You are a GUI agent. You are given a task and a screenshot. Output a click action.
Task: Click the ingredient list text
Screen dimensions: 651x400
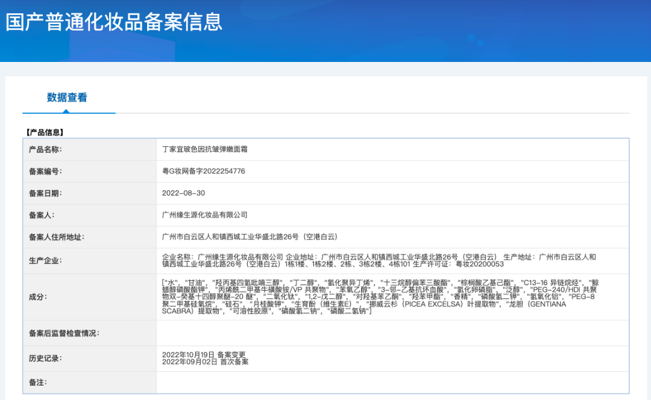click(380, 297)
